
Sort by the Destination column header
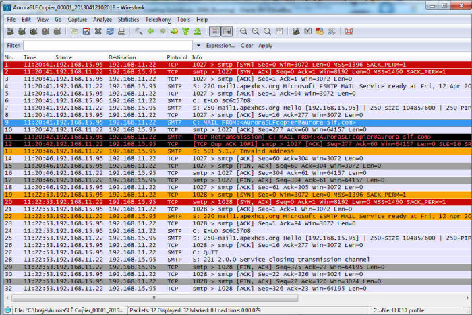tap(122, 57)
